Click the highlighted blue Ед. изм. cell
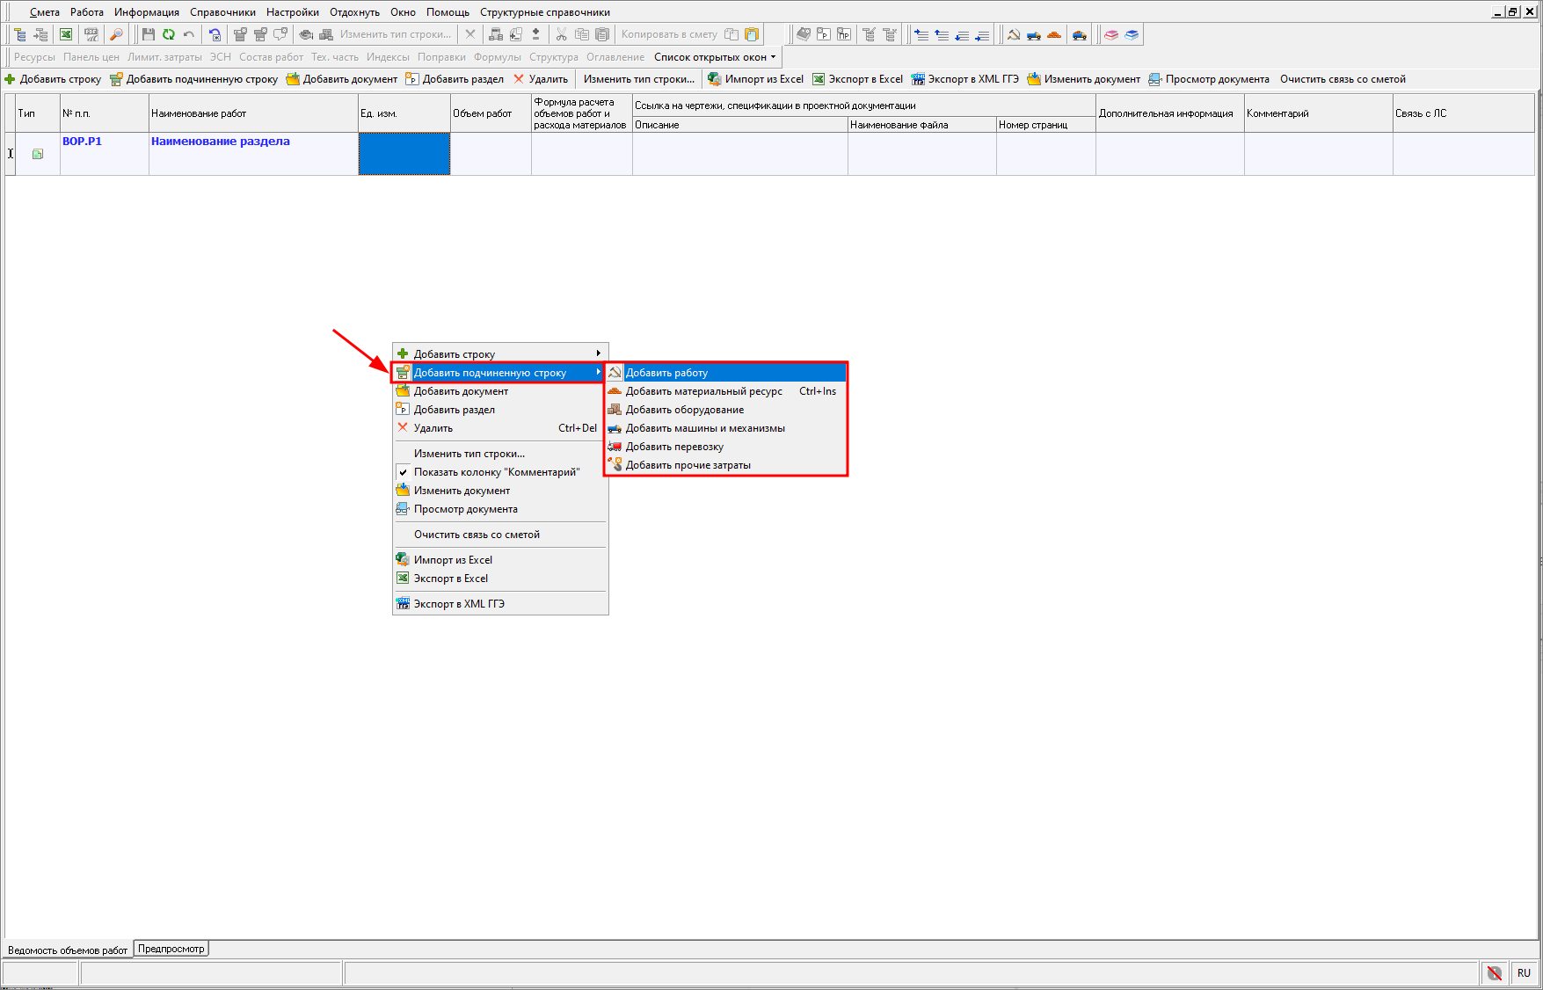 pyautogui.click(x=404, y=154)
